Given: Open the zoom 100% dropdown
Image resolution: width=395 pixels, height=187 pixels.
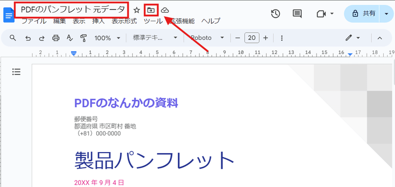Looking at the screenshot, I should pyautogui.click(x=107, y=38).
